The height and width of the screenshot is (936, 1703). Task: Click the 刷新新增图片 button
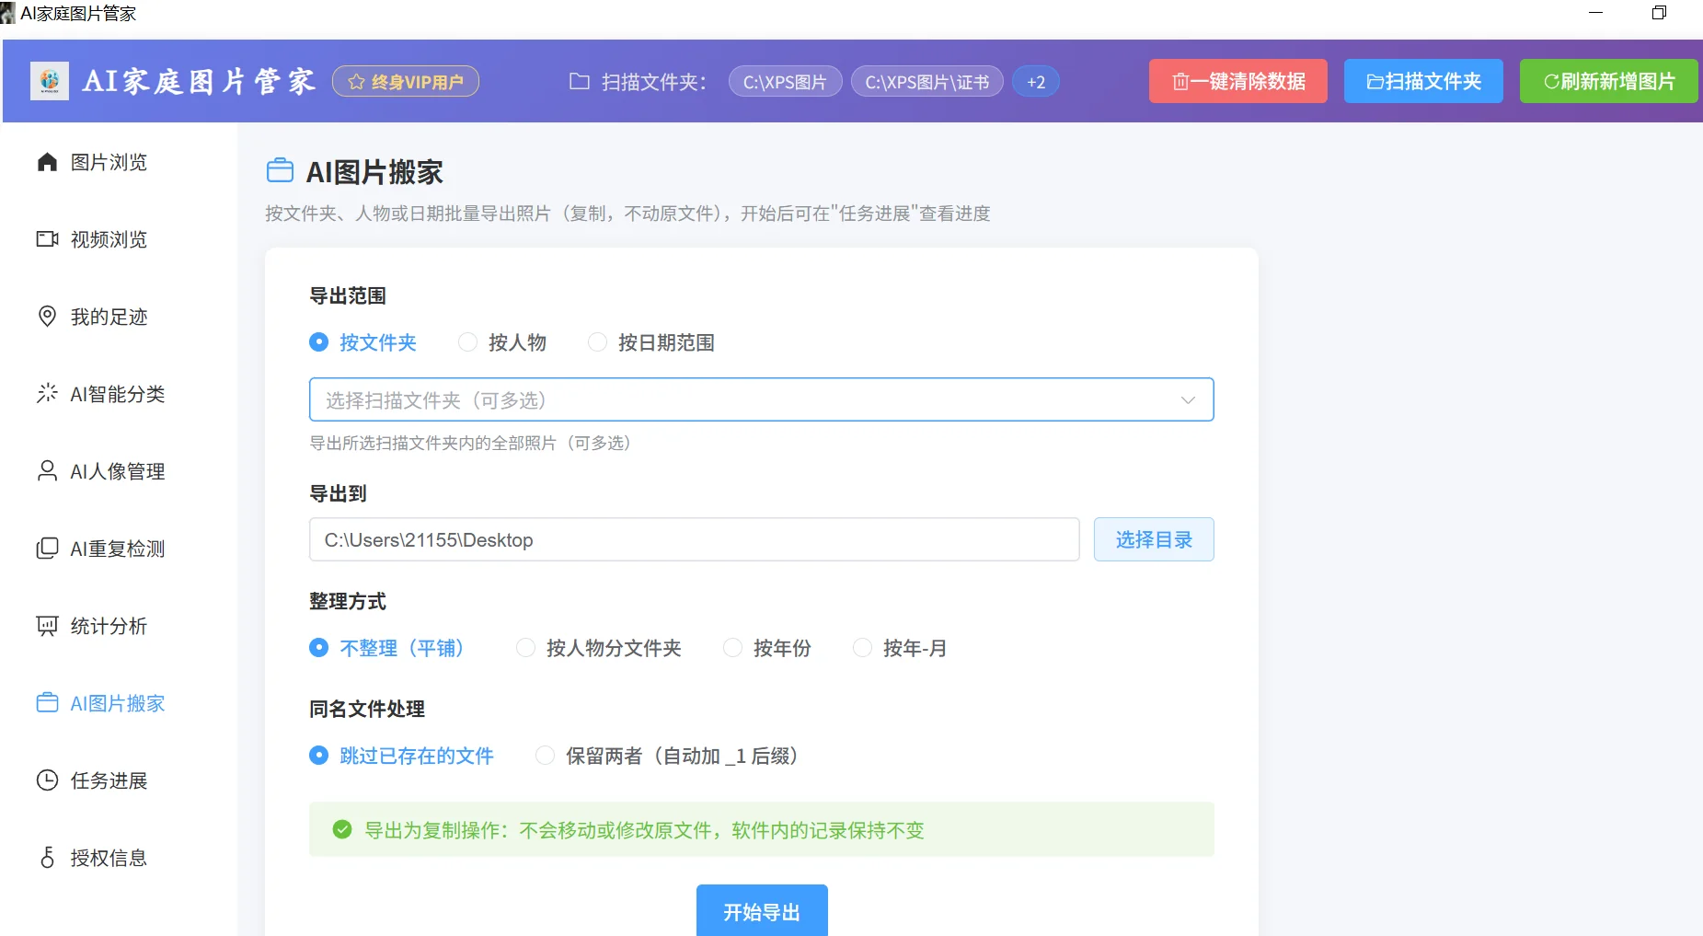point(1608,81)
